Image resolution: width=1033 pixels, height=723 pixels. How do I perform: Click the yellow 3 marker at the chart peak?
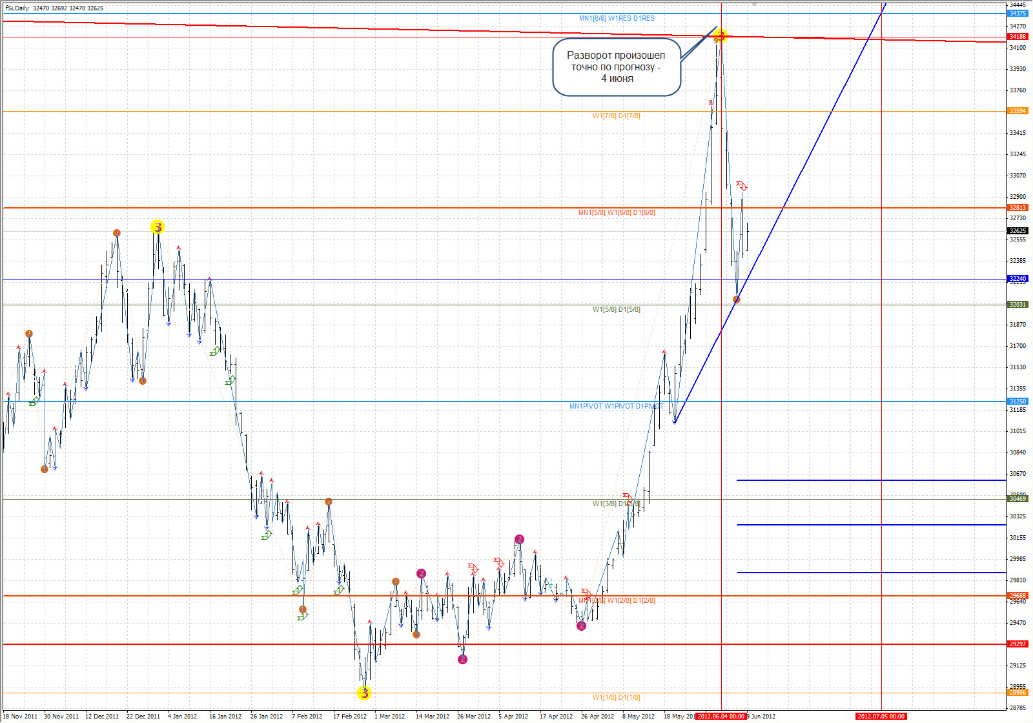point(721,36)
